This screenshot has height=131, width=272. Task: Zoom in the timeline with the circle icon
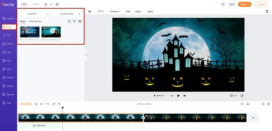pyautogui.click(x=263, y=104)
